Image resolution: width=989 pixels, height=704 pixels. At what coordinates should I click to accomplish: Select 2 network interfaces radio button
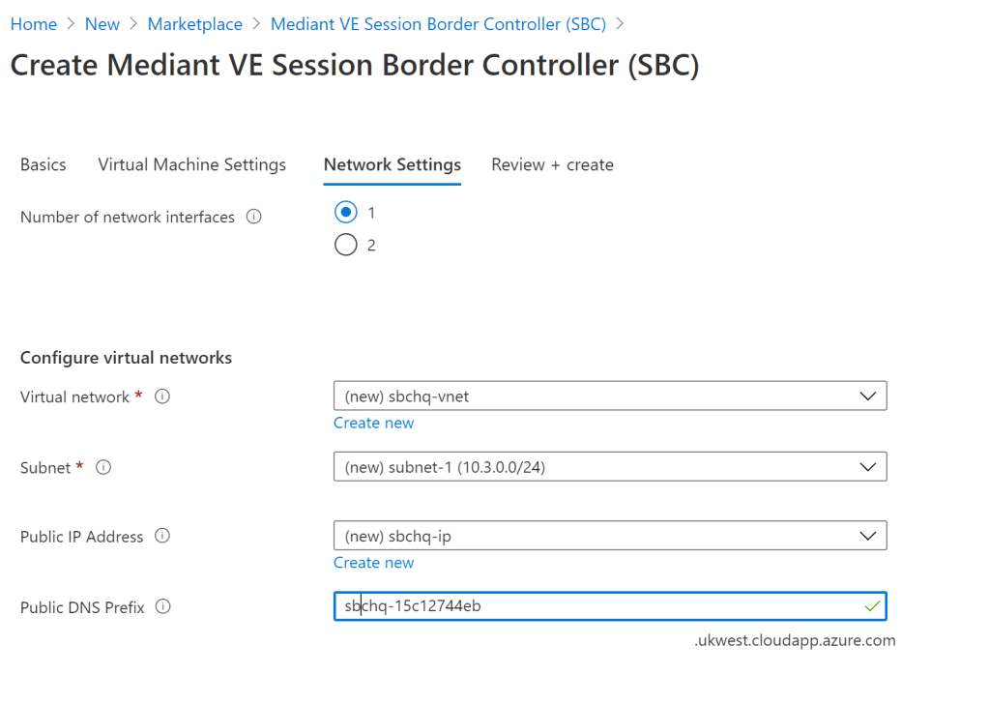[x=345, y=246]
